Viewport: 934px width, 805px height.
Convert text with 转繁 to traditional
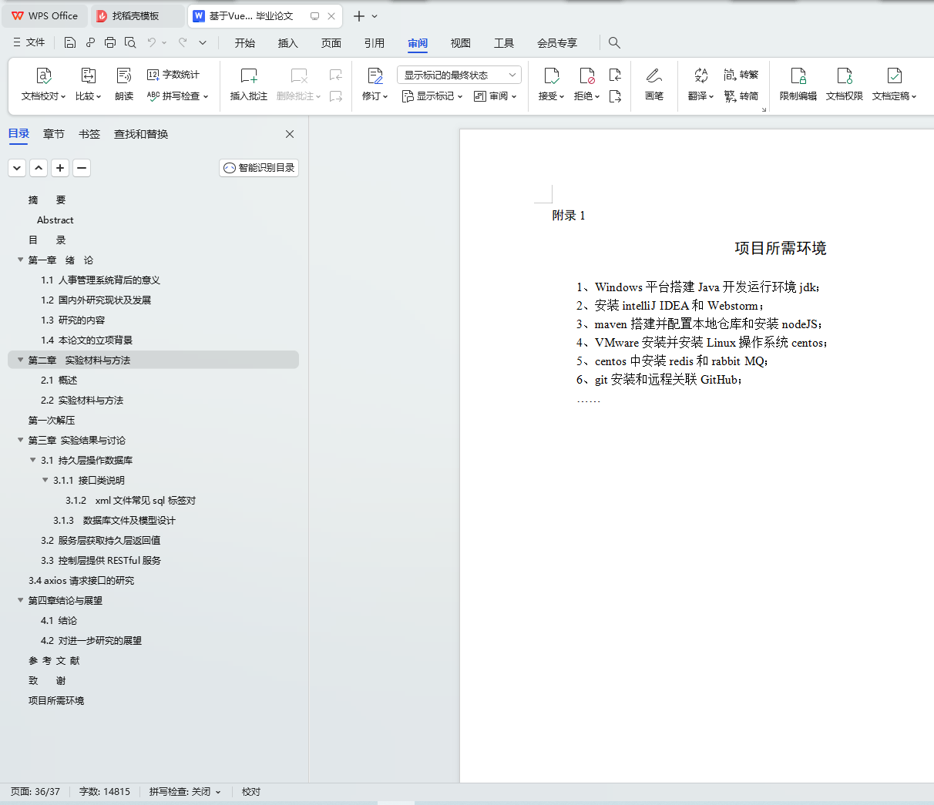pos(741,75)
